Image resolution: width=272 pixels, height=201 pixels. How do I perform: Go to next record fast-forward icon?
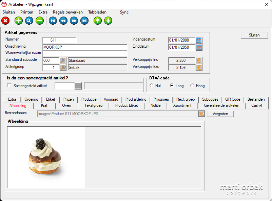(74, 21)
